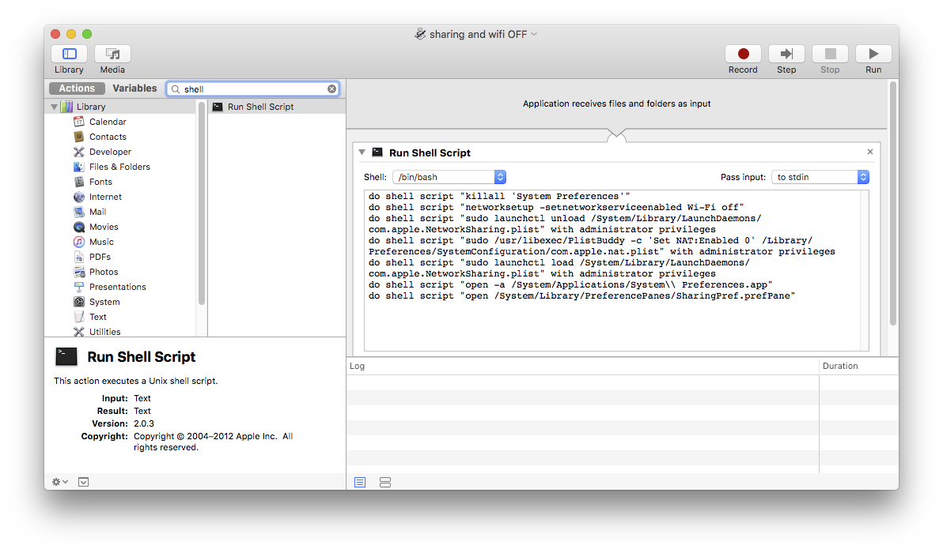Collapse the Run Shell Script action
This screenshot has width=943, height=553.
362,152
